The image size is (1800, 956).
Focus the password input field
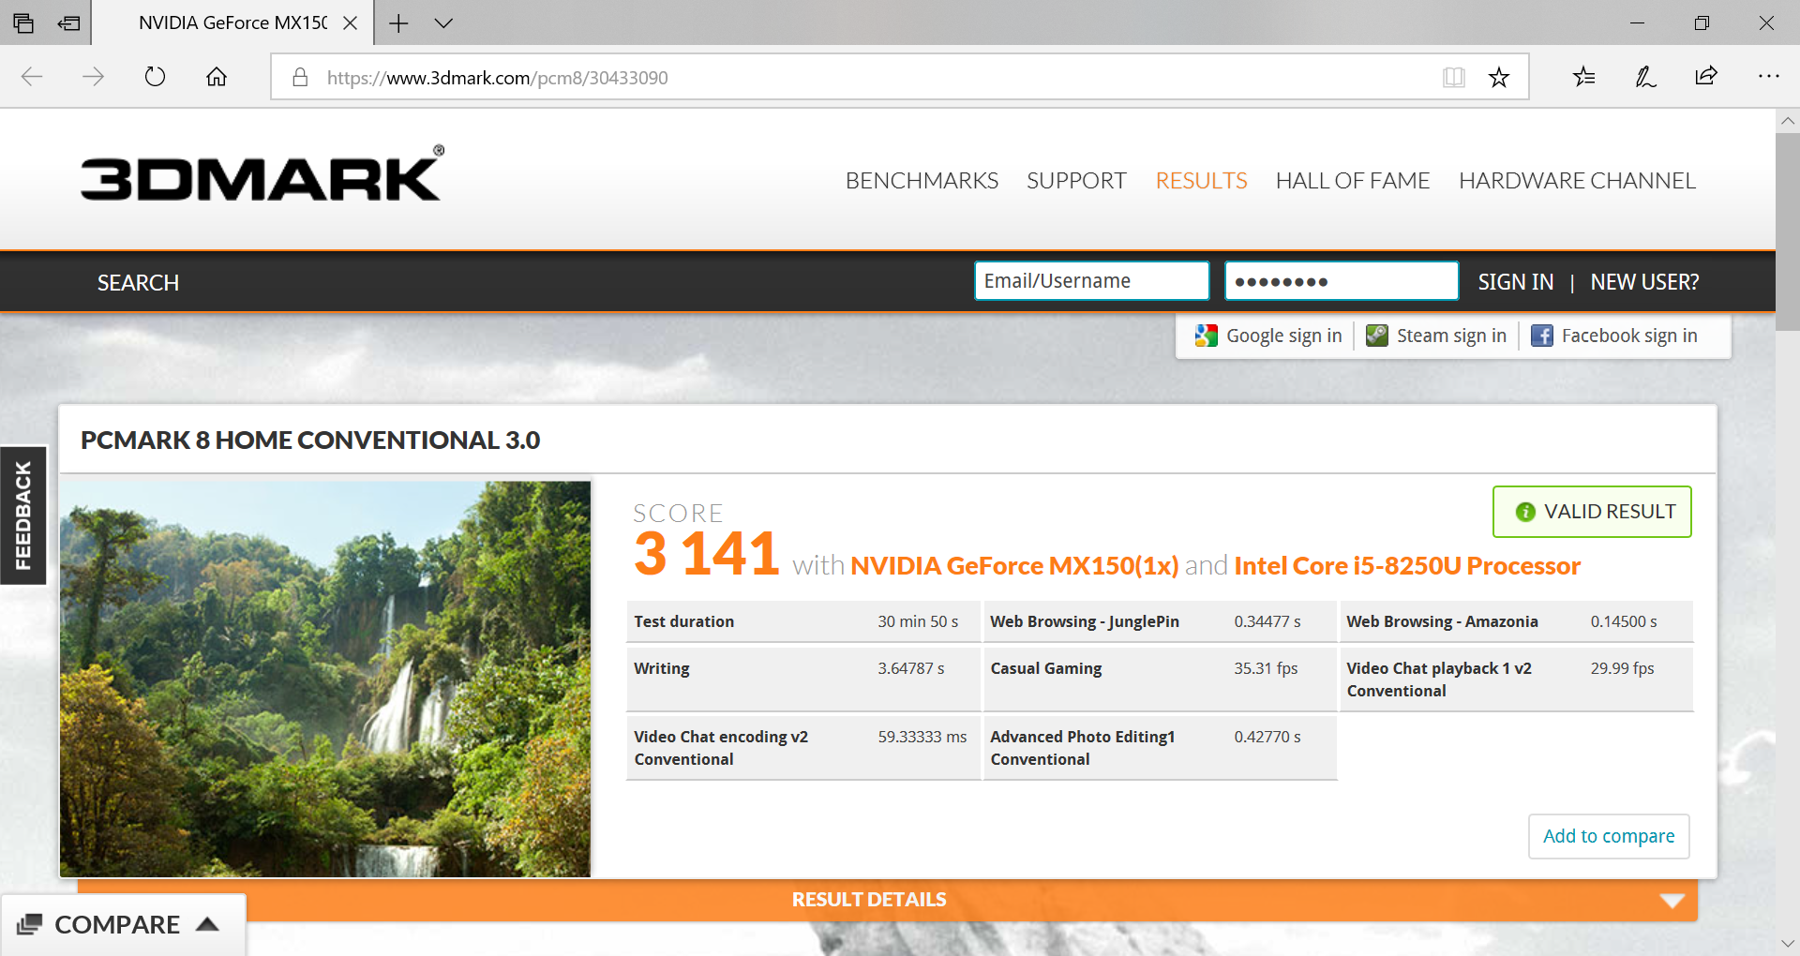click(x=1342, y=281)
